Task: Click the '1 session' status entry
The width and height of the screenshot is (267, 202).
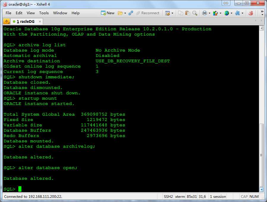Action: [x=218, y=197]
